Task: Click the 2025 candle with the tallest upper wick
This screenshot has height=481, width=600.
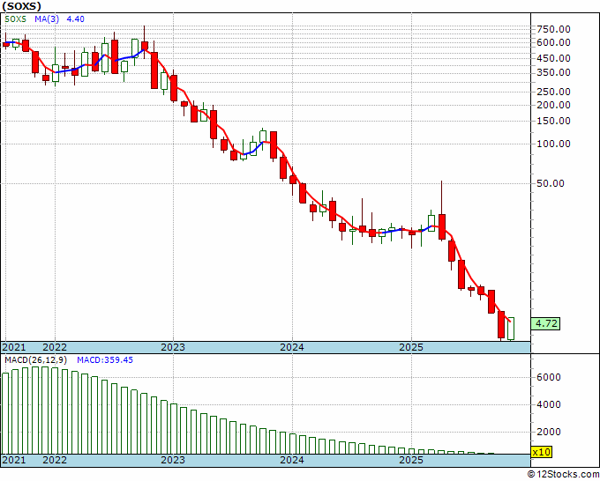Action: (442, 211)
